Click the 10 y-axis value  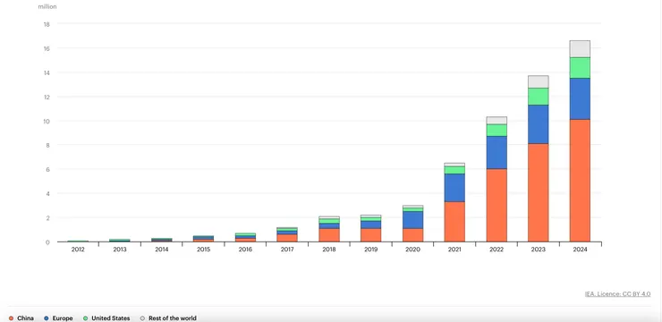(47, 121)
